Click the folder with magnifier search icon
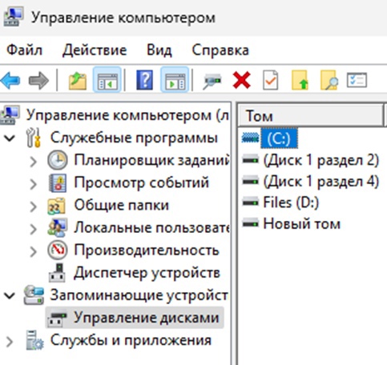Image resolution: width=387 pixels, height=365 pixels. click(329, 80)
